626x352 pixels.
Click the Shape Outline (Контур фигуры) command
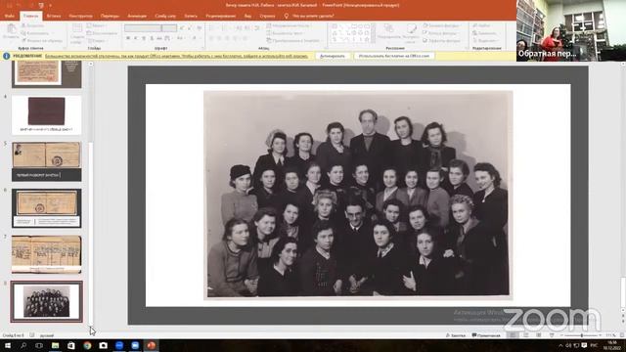(440, 33)
